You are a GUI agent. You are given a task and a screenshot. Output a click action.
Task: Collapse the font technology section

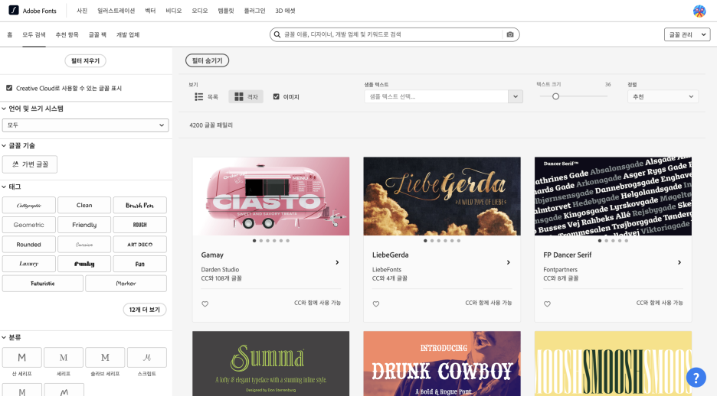click(x=4, y=145)
